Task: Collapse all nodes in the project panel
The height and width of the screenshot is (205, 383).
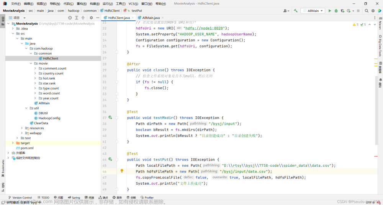Action: [x=83, y=18]
